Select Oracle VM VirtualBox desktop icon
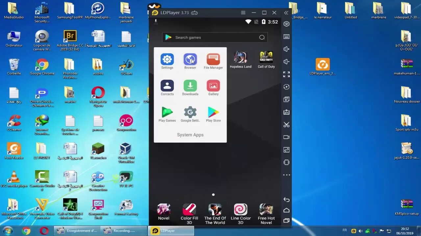The width and height of the screenshot is (421, 236). point(126,153)
